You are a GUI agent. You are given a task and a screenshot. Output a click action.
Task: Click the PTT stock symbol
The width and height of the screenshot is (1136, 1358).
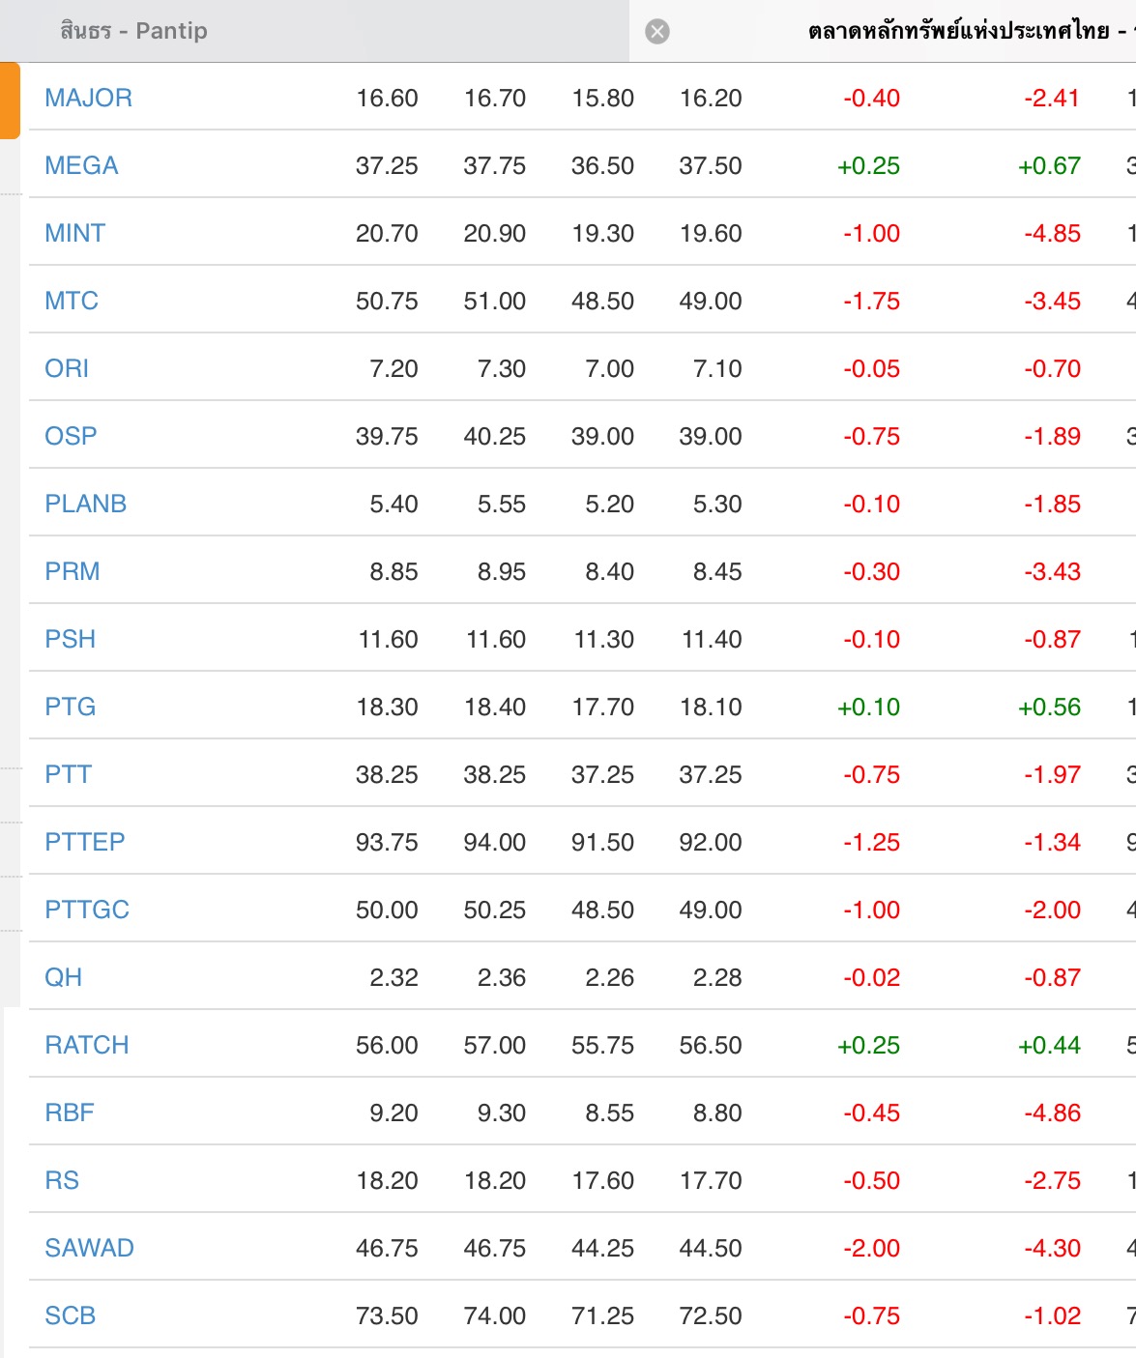(x=68, y=774)
